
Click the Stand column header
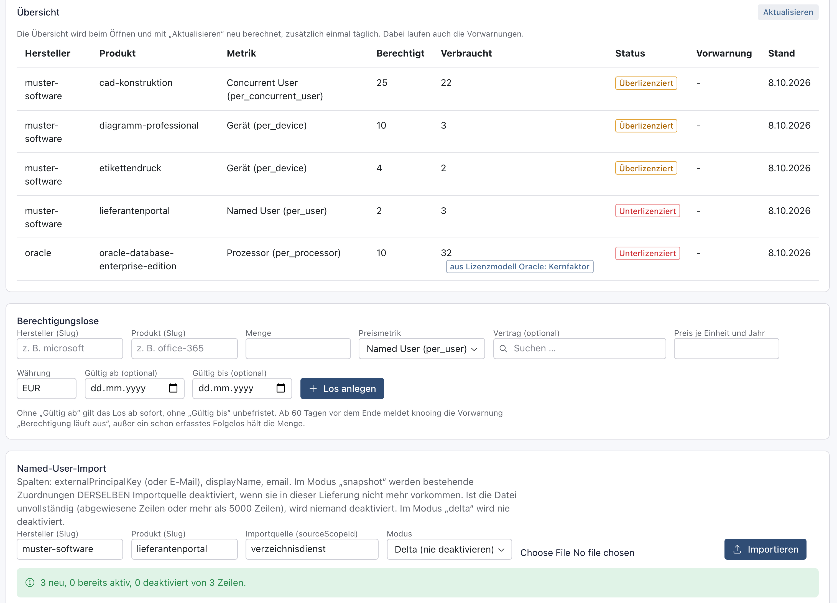point(781,53)
